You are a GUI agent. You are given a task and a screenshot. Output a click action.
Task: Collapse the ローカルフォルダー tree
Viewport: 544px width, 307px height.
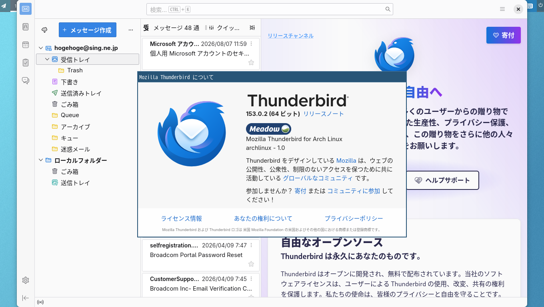tap(40, 160)
